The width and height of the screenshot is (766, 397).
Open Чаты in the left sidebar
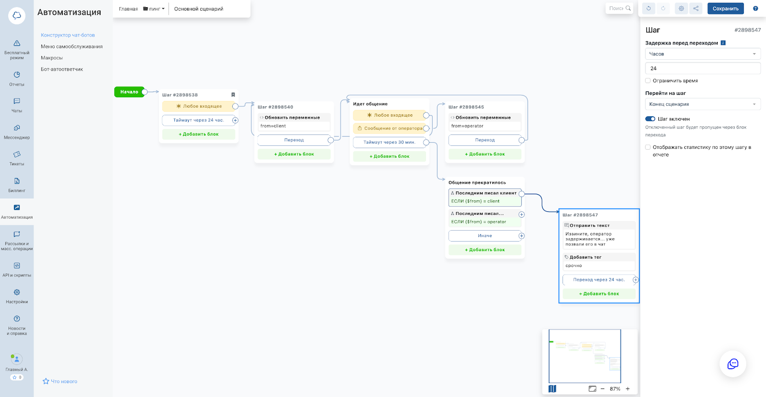click(x=17, y=105)
